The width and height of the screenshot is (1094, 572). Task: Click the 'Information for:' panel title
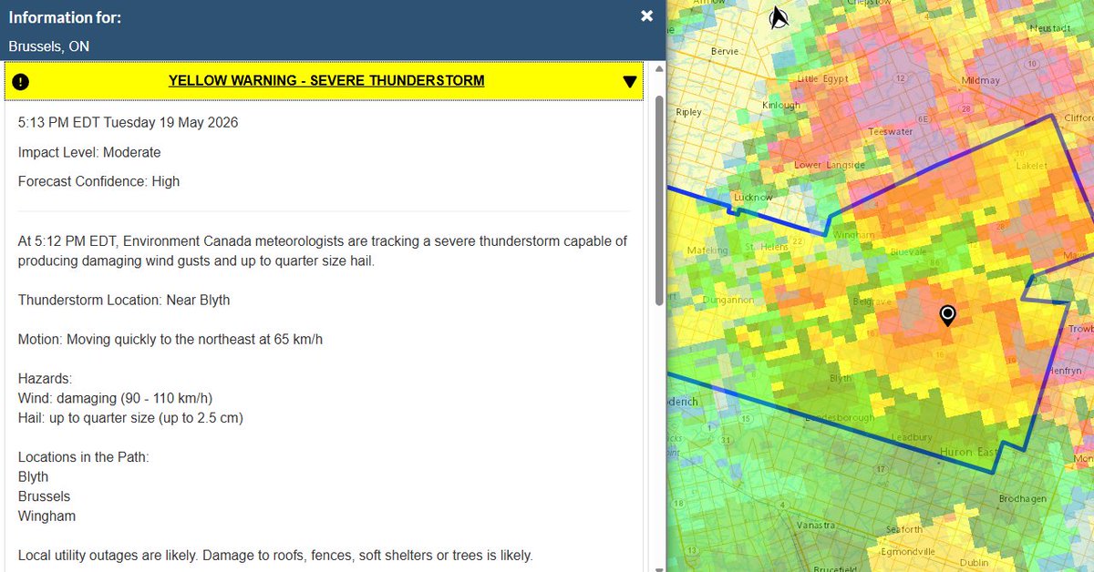(x=65, y=17)
